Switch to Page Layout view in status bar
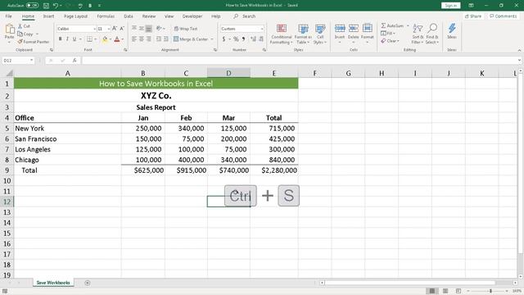Screen dimensions: 524x295 tap(445, 291)
